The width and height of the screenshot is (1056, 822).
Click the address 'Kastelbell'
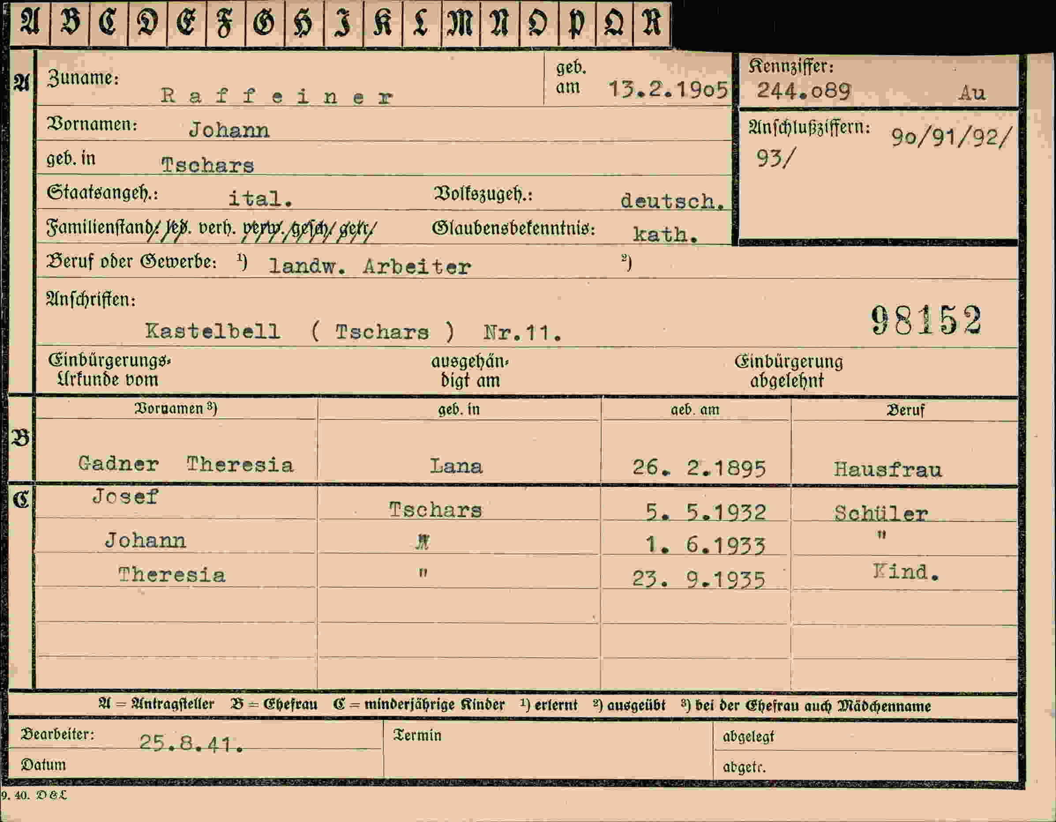click(x=213, y=331)
